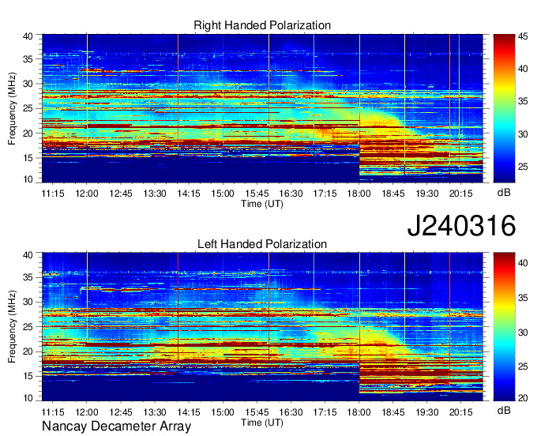Click the 40 value on Right Handed colorbar

tap(523, 70)
